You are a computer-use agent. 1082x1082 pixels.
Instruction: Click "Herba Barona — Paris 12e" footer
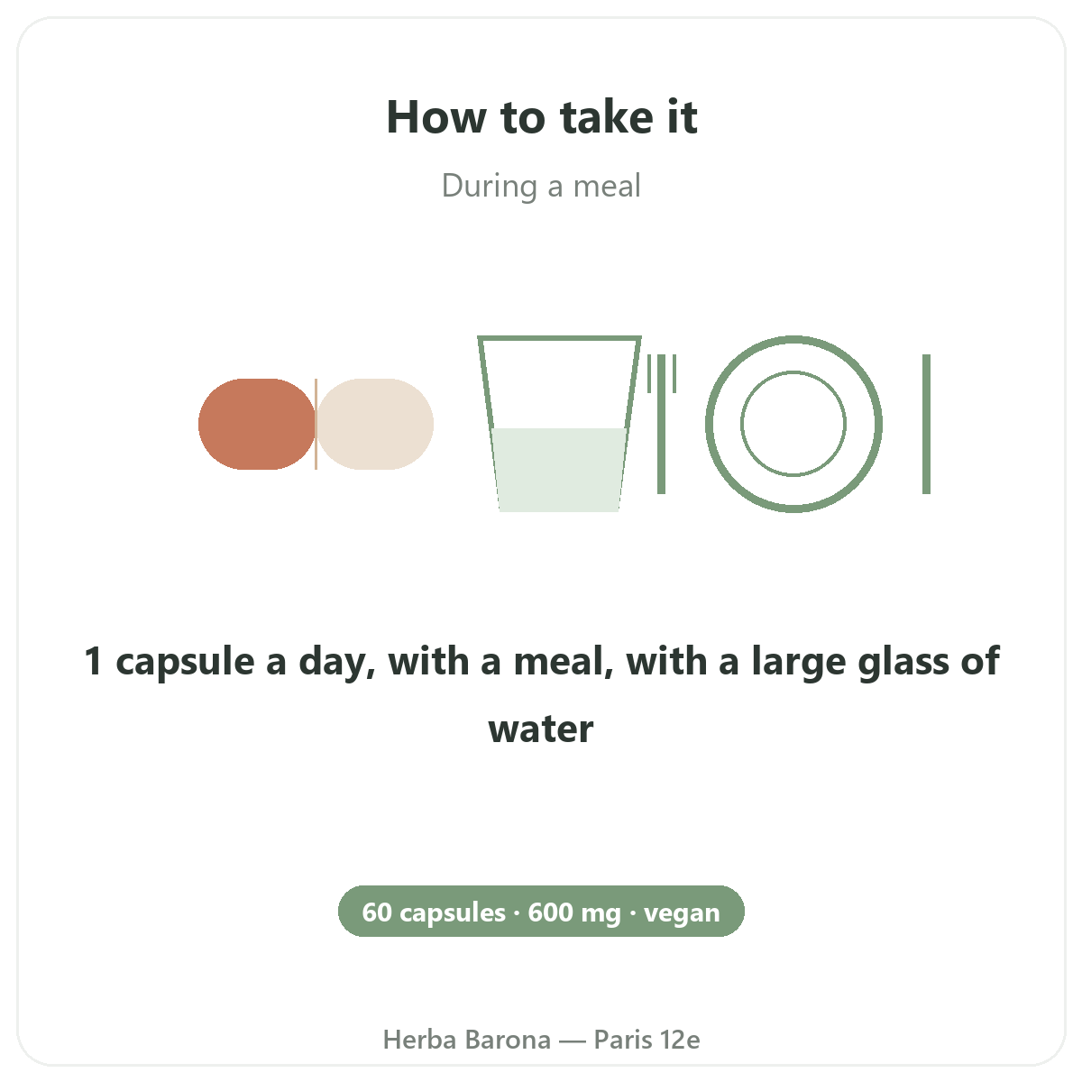pos(542,1040)
